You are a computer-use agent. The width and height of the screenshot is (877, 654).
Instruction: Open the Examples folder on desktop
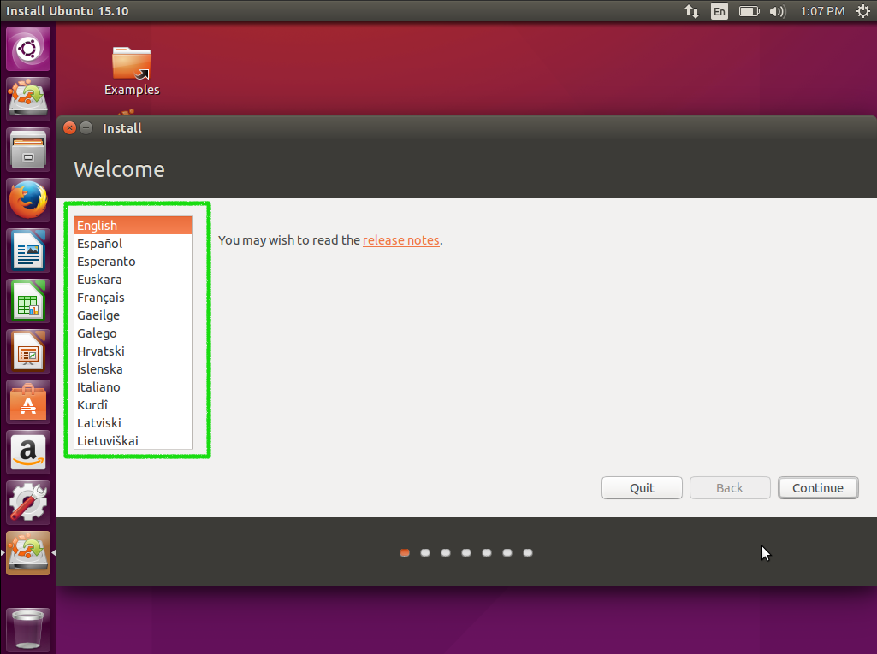pyautogui.click(x=132, y=71)
